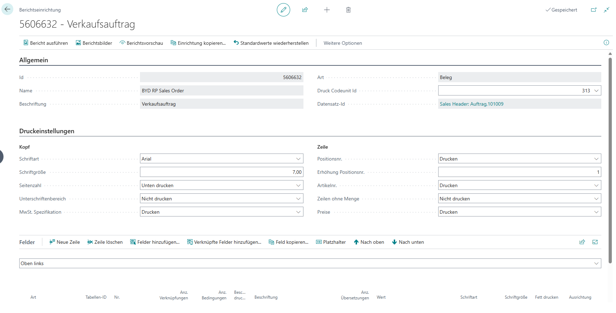Click Berichtseinrichtung breadcrumb text

40,10
